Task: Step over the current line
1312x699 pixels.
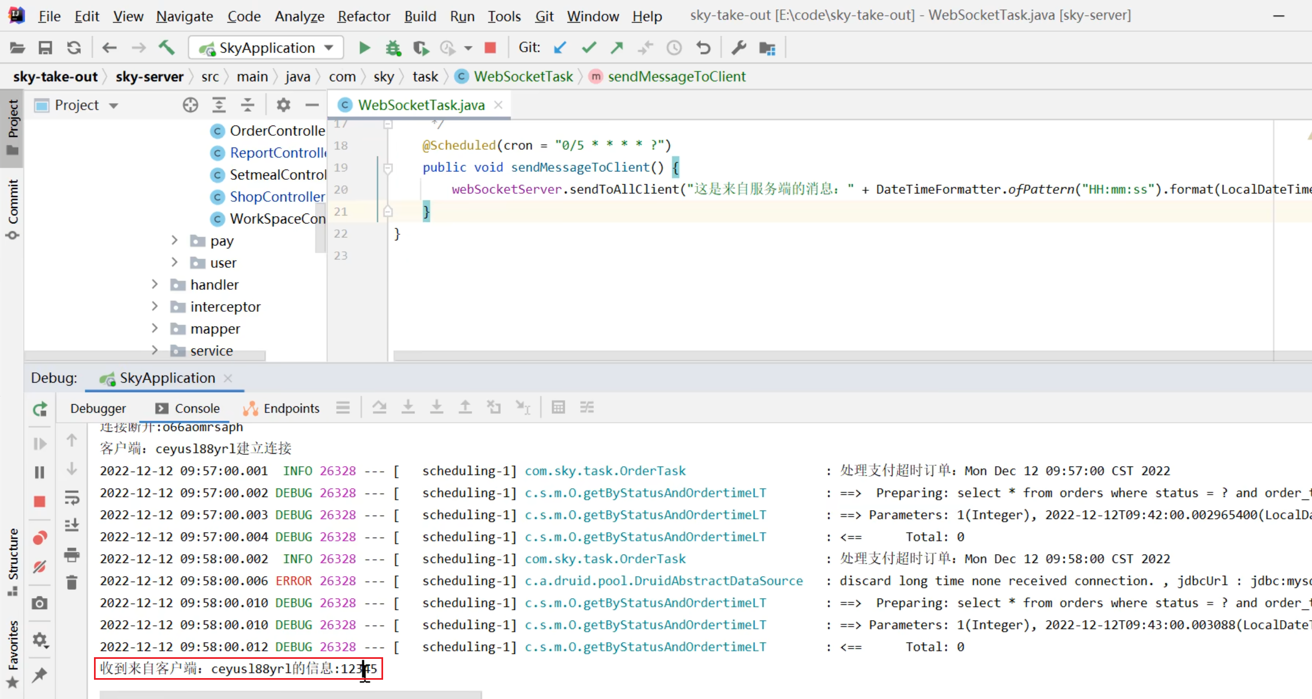Action: point(379,408)
